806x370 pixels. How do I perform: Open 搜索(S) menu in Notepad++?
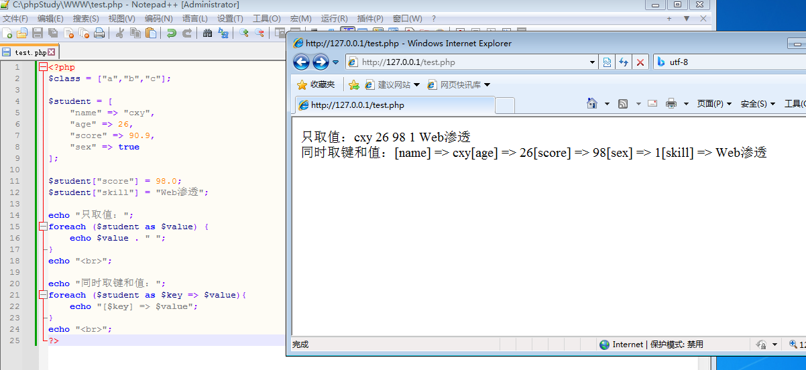pos(86,19)
